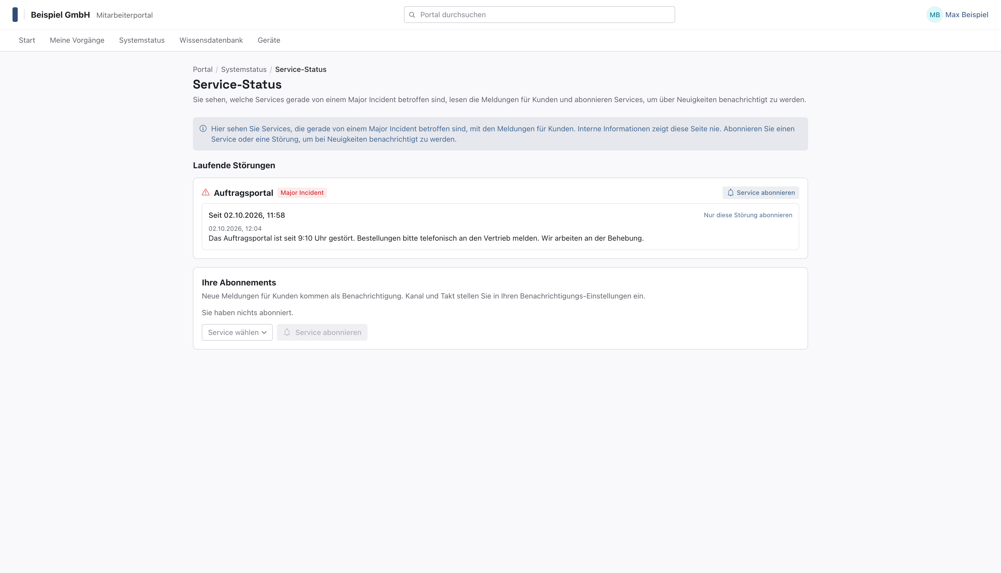The width and height of the screenshot is (1001, 573).
Task: Click the 'Sie haben nichts abonniert.' text
Action: [248, 313]
